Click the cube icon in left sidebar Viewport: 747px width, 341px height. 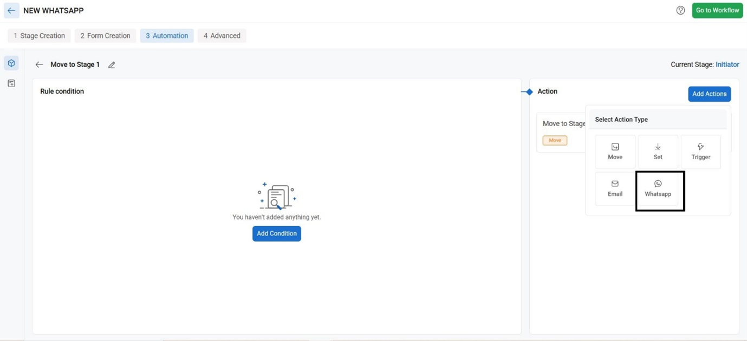(x=11, y=63)
